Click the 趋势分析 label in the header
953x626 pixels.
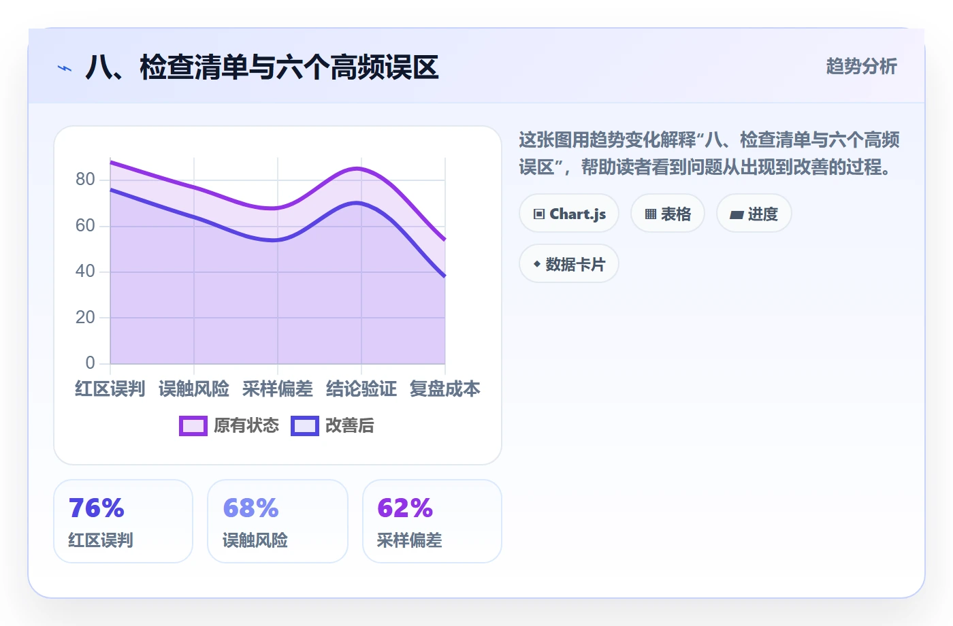click(x=861, y=66)
